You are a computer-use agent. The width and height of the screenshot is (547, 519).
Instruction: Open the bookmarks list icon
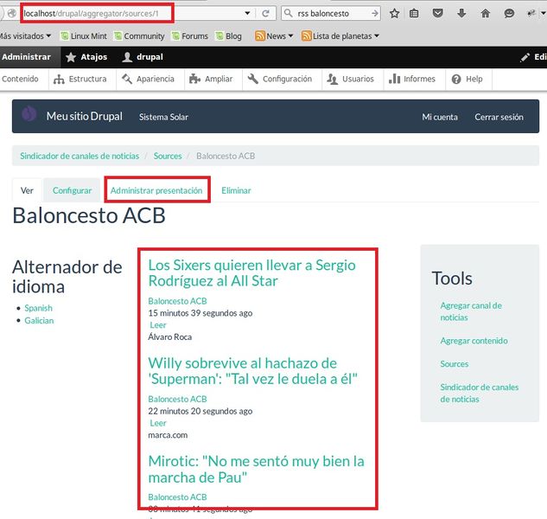click(414, 13)
